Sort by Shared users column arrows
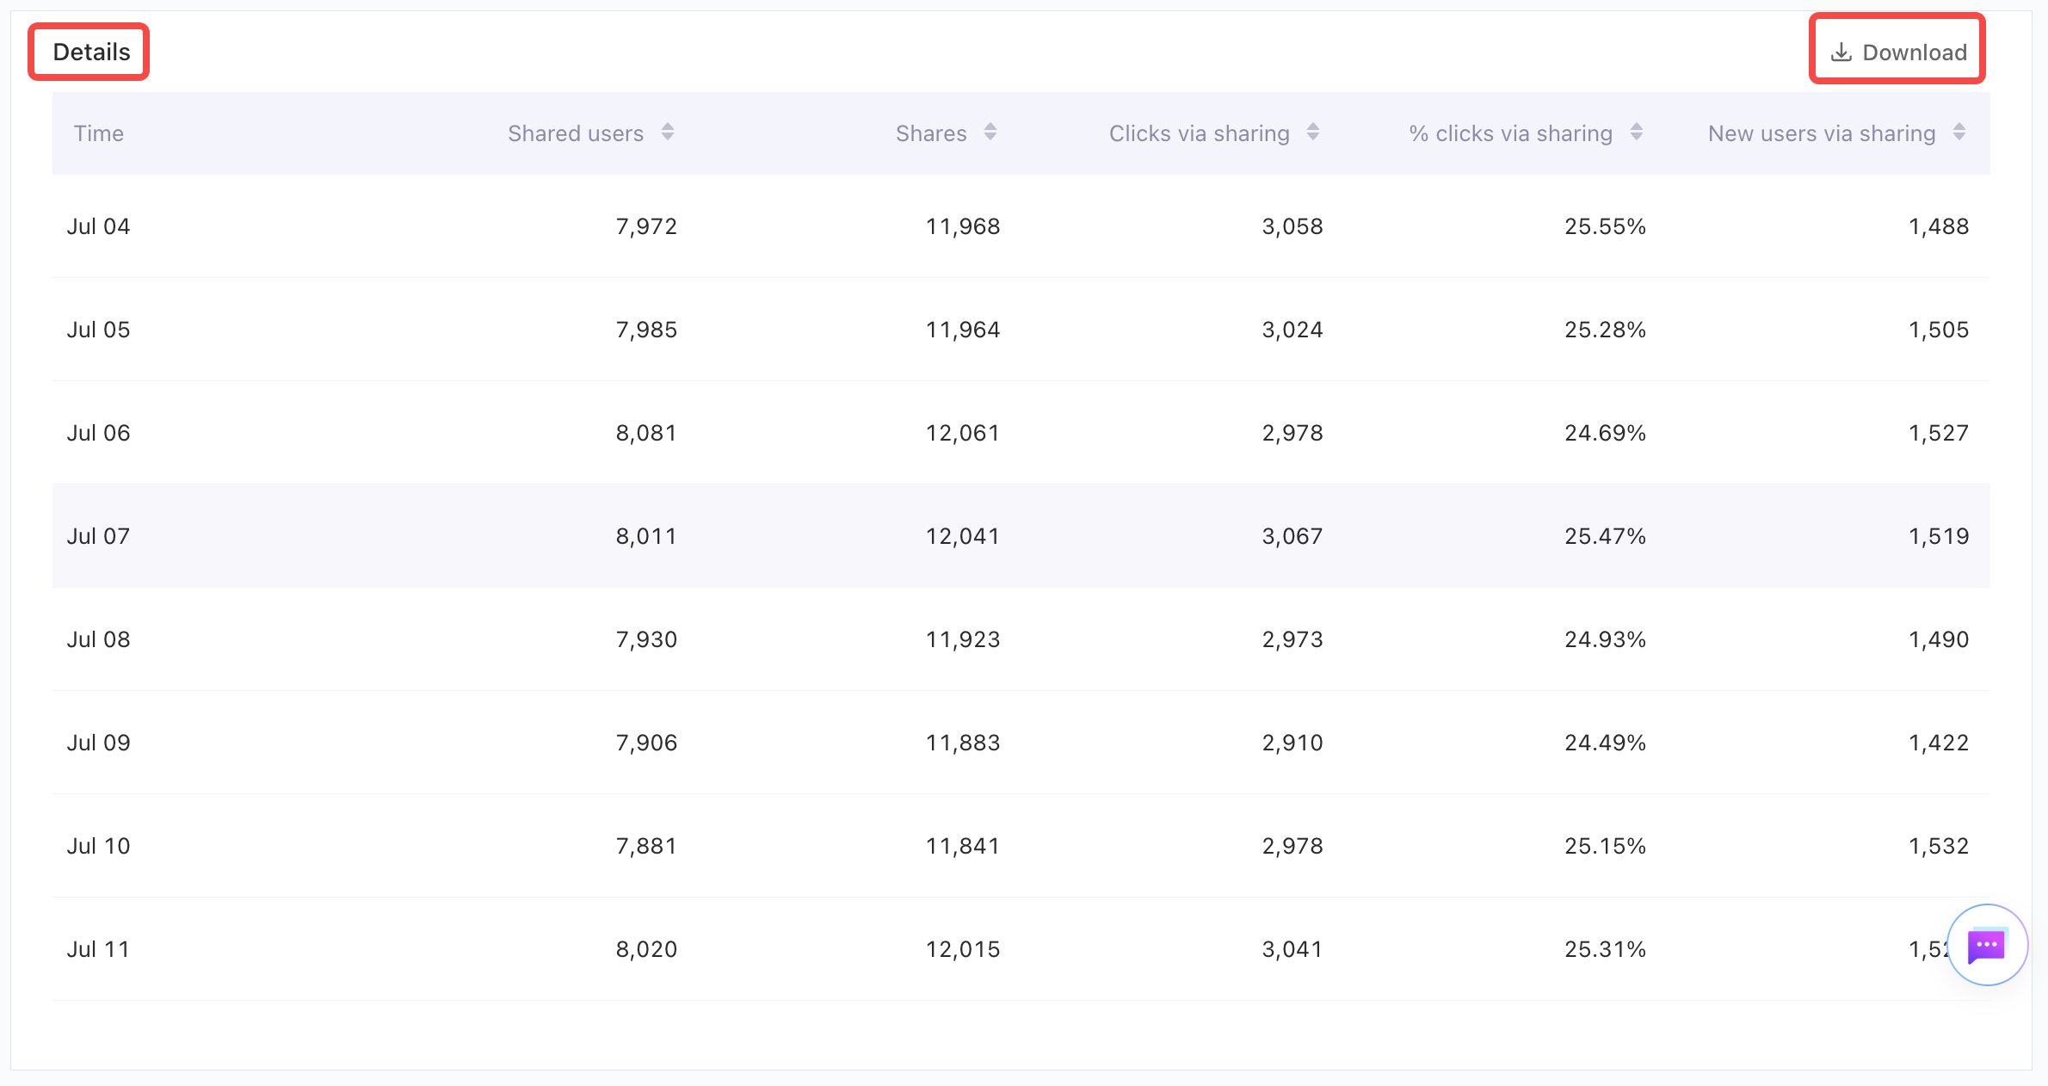The width and height of the screenshot is (2048, 1086). tap(668, 133)
